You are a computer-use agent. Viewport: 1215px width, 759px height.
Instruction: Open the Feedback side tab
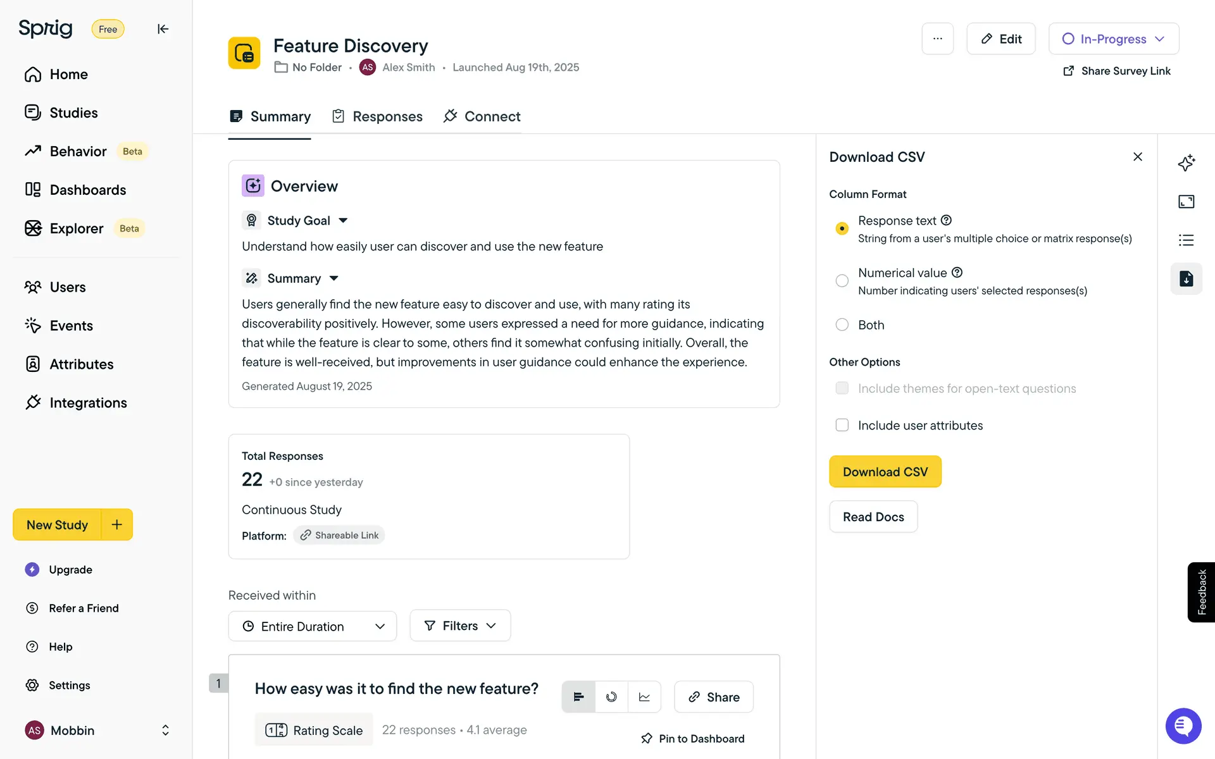(x=1201, y=592)
